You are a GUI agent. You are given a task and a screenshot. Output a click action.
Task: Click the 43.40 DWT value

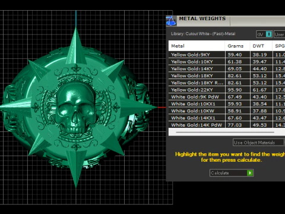[260, 97]
